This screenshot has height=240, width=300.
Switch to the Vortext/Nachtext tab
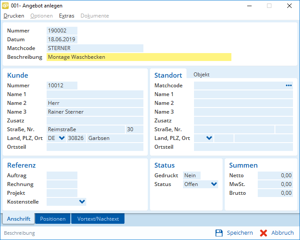[98, 219]
